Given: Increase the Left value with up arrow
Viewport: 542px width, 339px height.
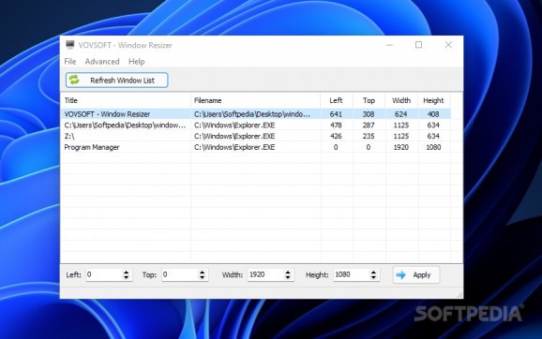Looking at the screenshot, I should pos(127,272).
